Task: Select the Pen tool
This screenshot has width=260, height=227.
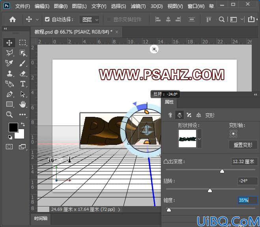Action: click(x=9, y=94)
